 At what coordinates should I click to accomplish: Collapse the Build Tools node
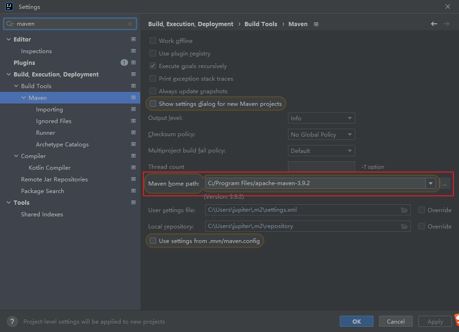(x=16, y=86)
